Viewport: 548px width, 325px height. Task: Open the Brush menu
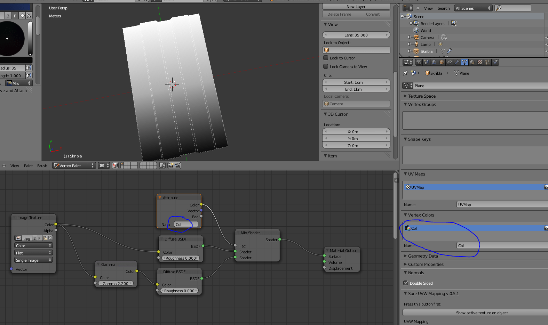(x=42, y=166)
